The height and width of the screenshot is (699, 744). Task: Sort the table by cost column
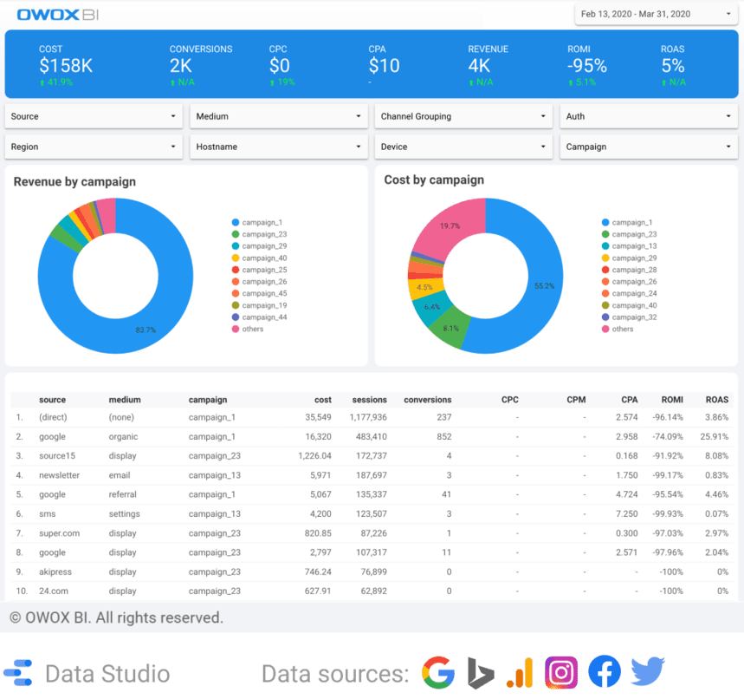322,400
